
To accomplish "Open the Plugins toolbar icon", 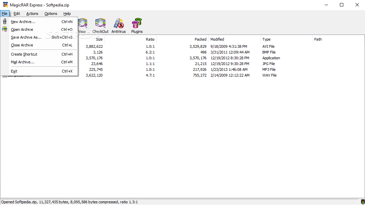I will (x=137, y=25).
